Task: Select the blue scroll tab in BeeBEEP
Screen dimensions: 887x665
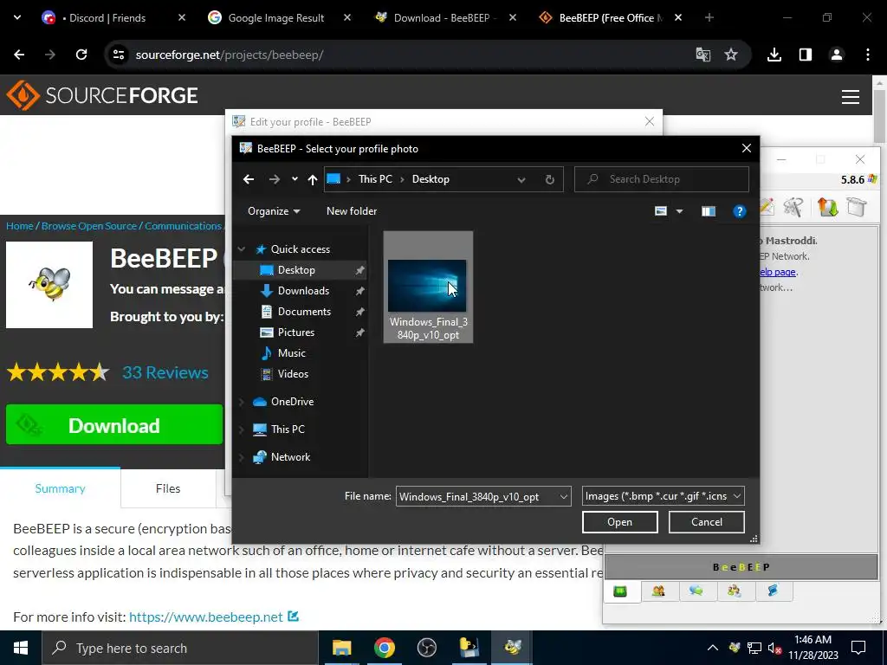Action: click(x=773, y=591)
